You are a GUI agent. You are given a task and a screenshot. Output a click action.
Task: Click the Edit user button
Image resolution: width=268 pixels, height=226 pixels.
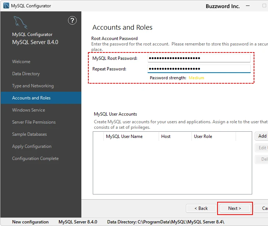tap(262, 147)
